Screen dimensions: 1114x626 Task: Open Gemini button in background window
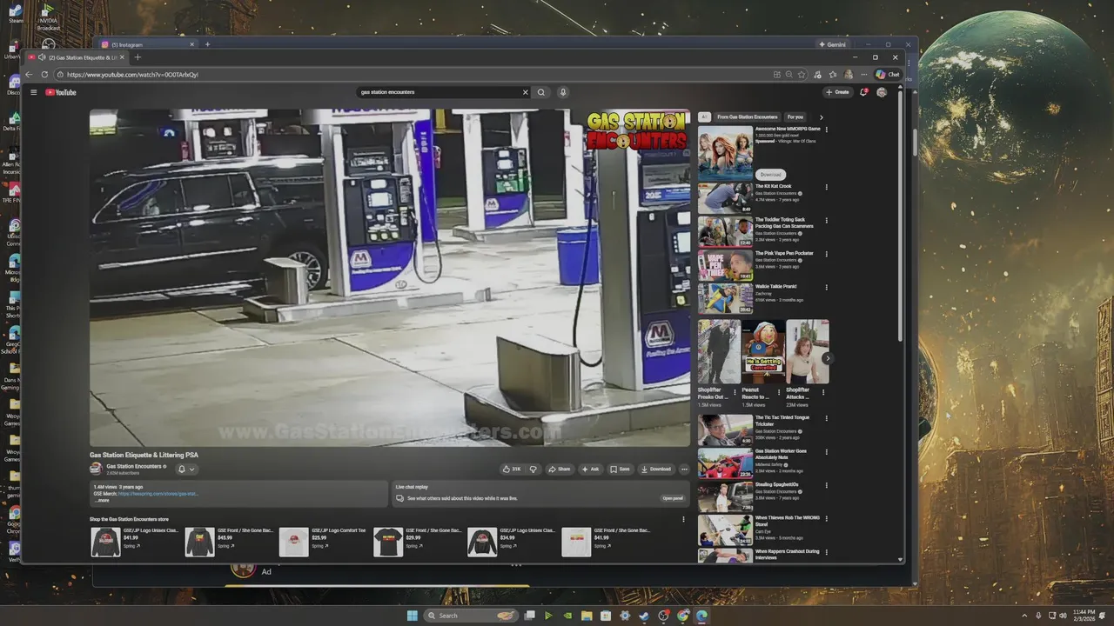832,44
